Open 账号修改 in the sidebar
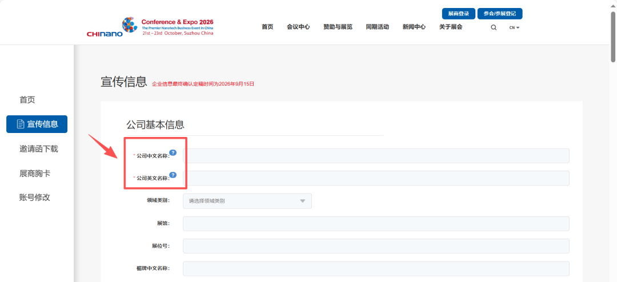 [35, 197]
